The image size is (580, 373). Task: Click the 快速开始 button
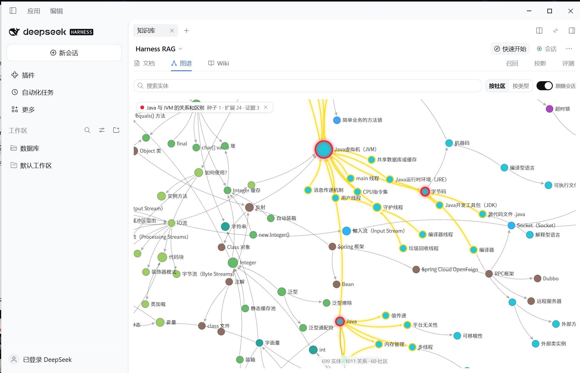(510, 49)
